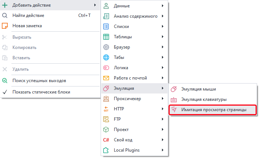
Task: Select the FTP menu entry
Action: coord(118,119)
